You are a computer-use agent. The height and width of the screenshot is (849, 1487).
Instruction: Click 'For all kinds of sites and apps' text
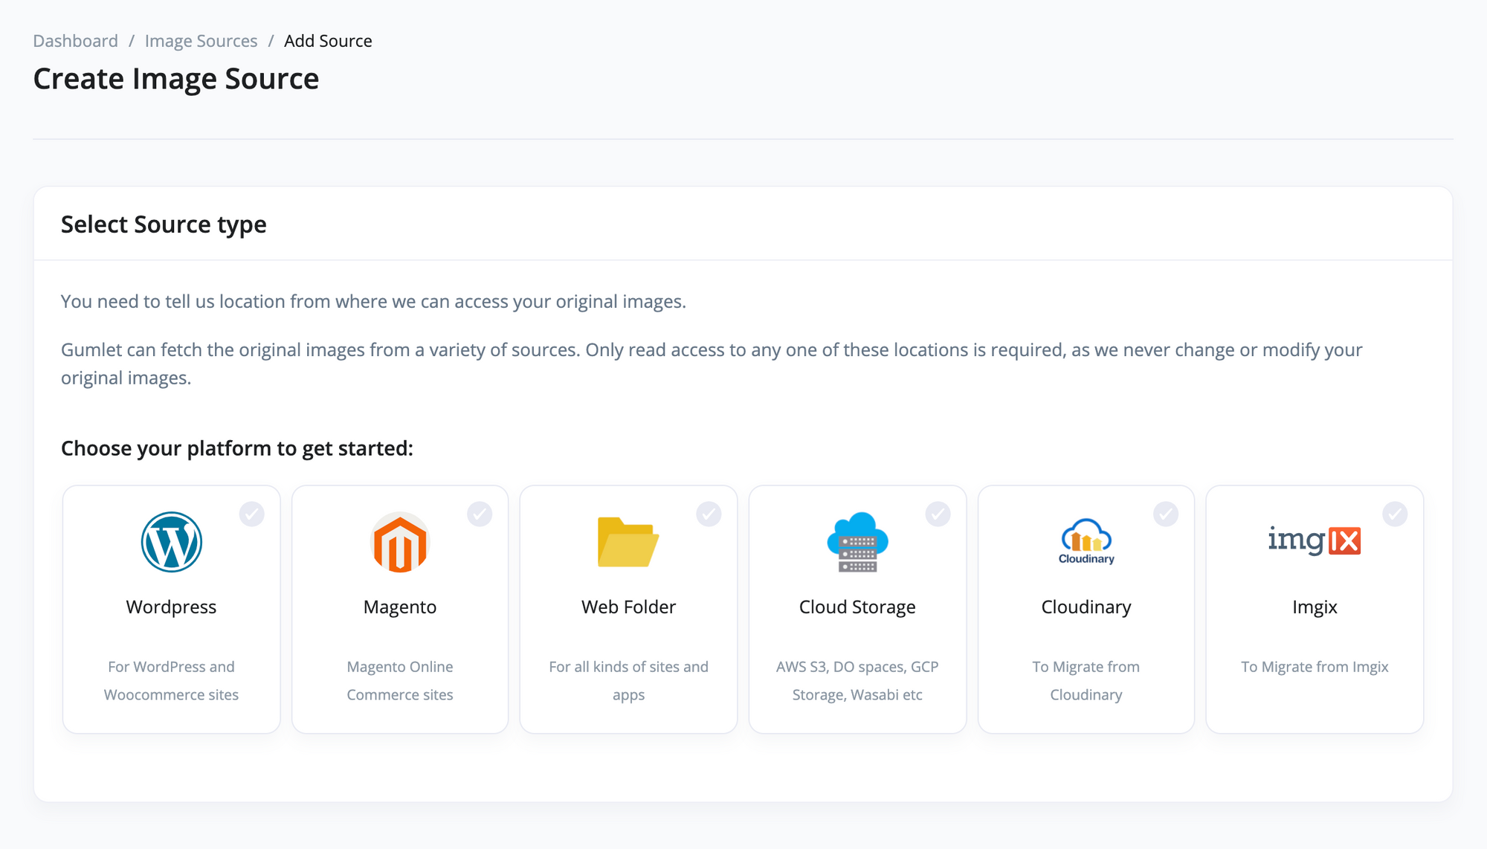click(x=628, y=680)
